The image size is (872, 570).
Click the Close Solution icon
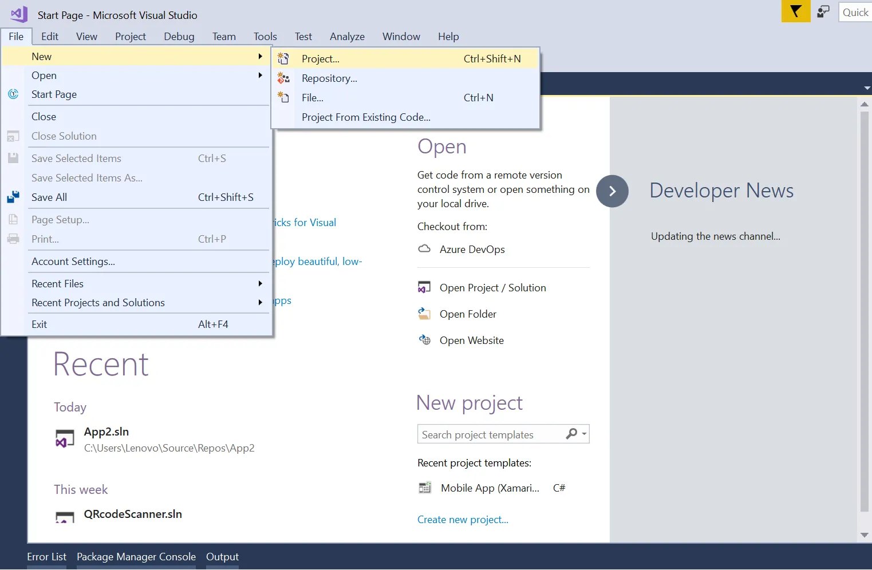pyautogui.click(x=13, y=136)
